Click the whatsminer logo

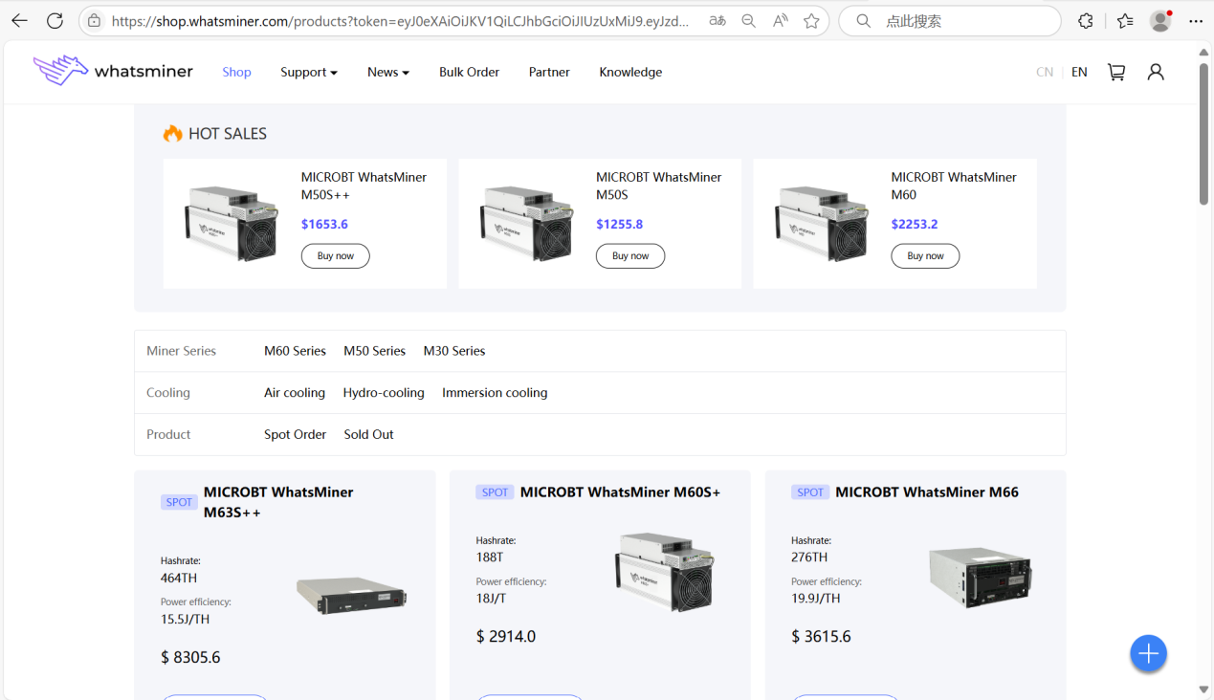pyautogui.click(x=113, y=71)
